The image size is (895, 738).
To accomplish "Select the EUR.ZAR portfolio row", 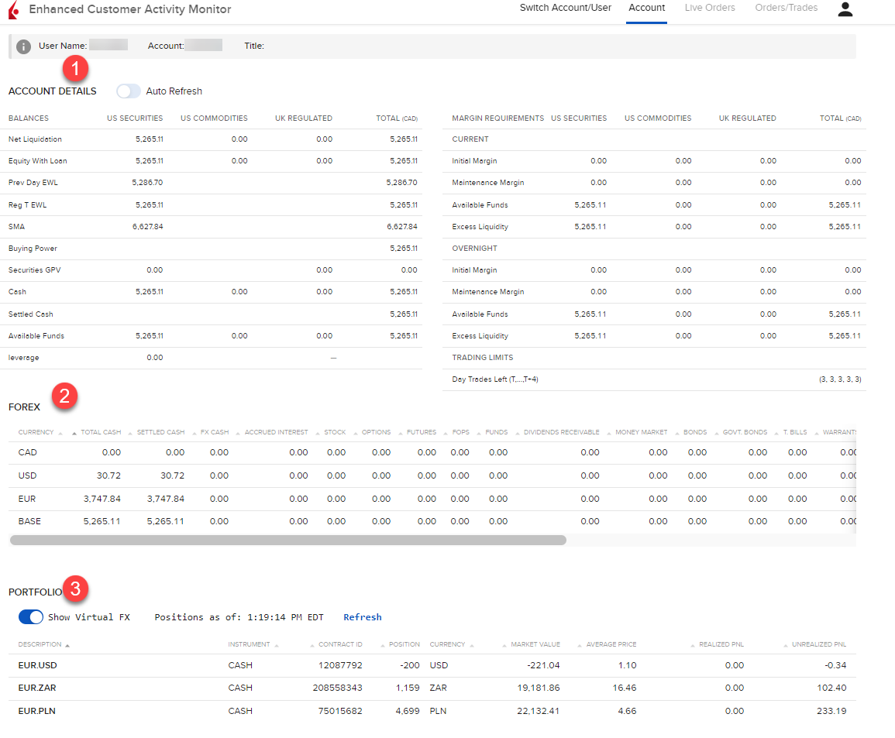I will 432,688.
